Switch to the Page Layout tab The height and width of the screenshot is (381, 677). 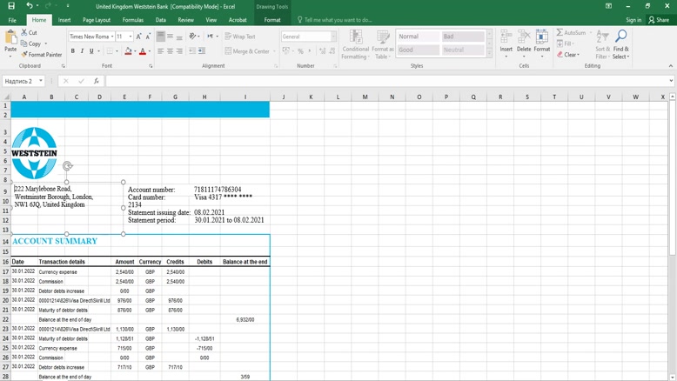click(96, 20)
